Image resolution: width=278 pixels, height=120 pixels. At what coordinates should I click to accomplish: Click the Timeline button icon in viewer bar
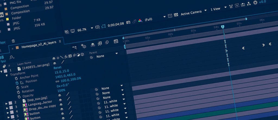coord(243,5)
